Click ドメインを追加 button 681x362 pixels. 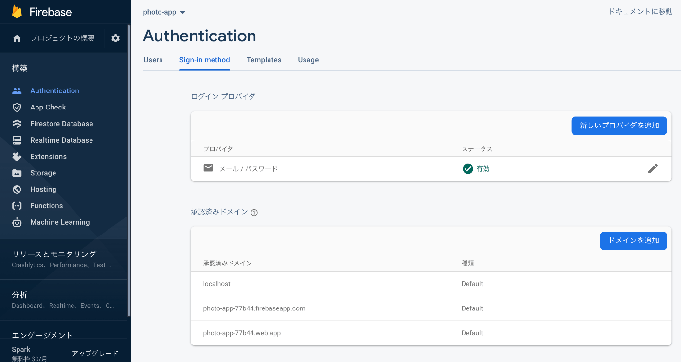point(634,240)
